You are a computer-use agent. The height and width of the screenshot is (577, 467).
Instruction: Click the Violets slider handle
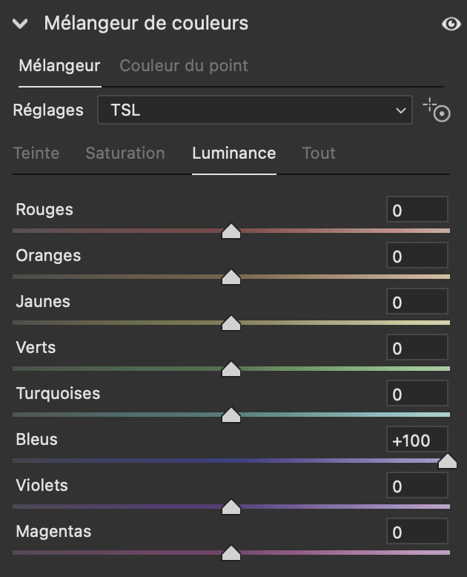pos(232,507)
